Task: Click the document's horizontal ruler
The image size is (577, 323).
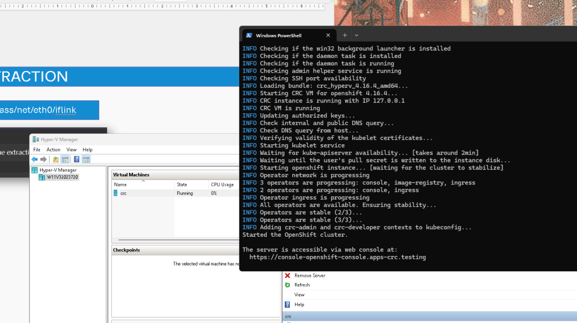Action: click(x=162, y=6)
